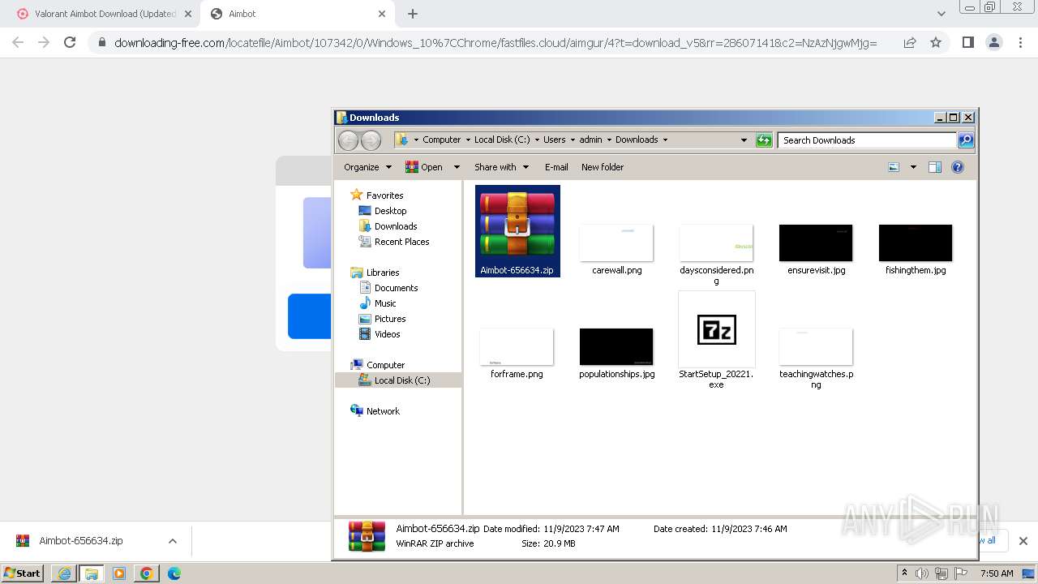Change the view with the view icon
This screenshot has height=584, width=1038.
click(x=894, y=167)
